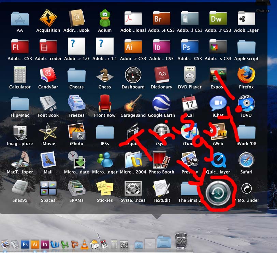
Task: Launch Front Row
Action: [x=105, y=103]
